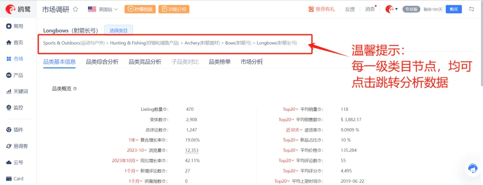Image resolution: width=483 pixels, height=185 pixels.
Task: Open the 1年 dropdown for 复合增长率
Action: 133,140
